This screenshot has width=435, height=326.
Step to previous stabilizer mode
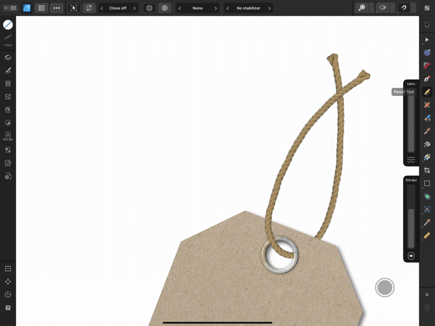(x=228, y=8)
